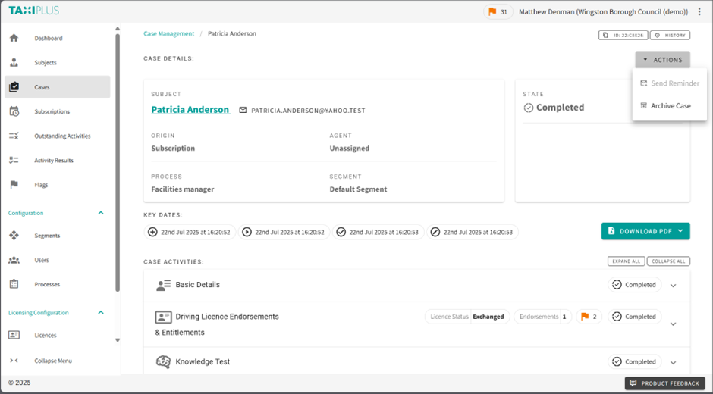Click the Segments icon in the sidebar
Viewport: 713px width, 394px height.
[x=14, y=236]
